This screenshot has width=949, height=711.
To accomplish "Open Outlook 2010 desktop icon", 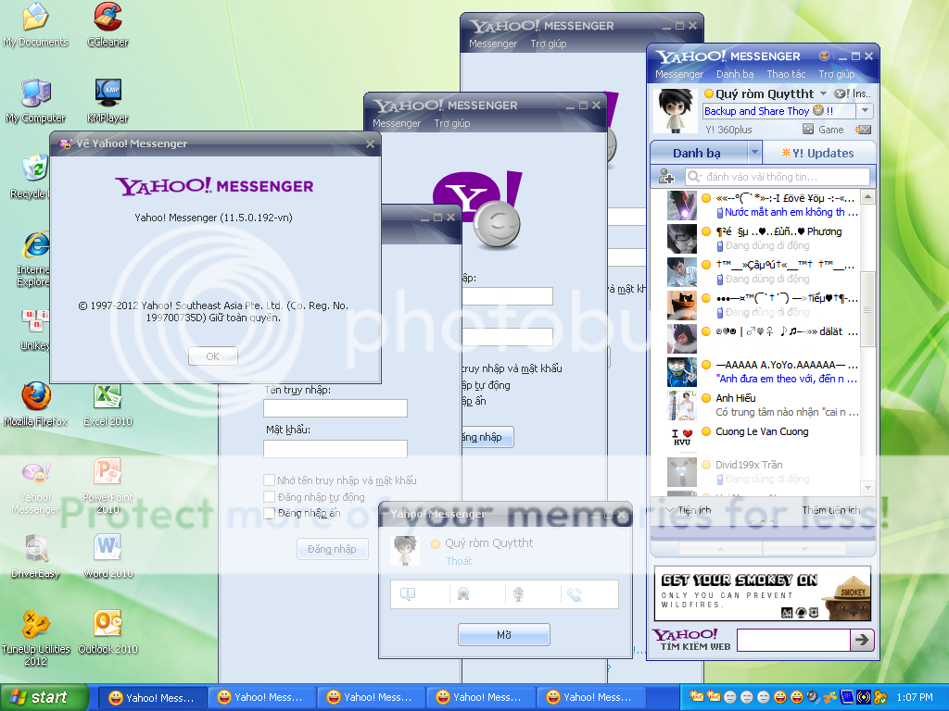I will point(108,631).
